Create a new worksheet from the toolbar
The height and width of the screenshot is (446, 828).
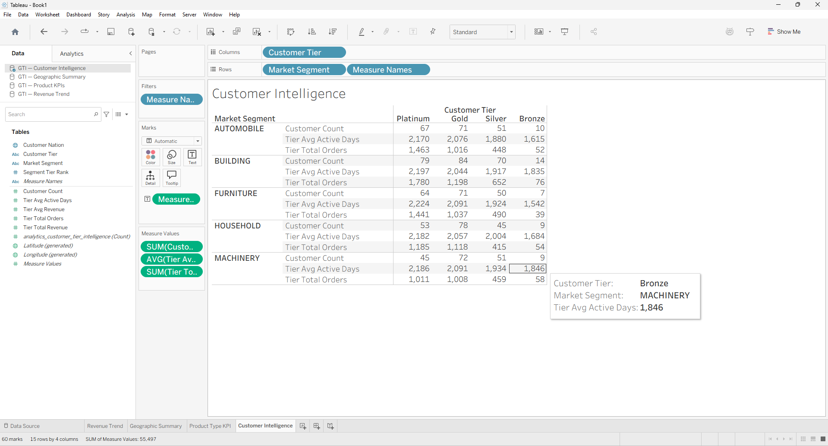click(211, 32)
